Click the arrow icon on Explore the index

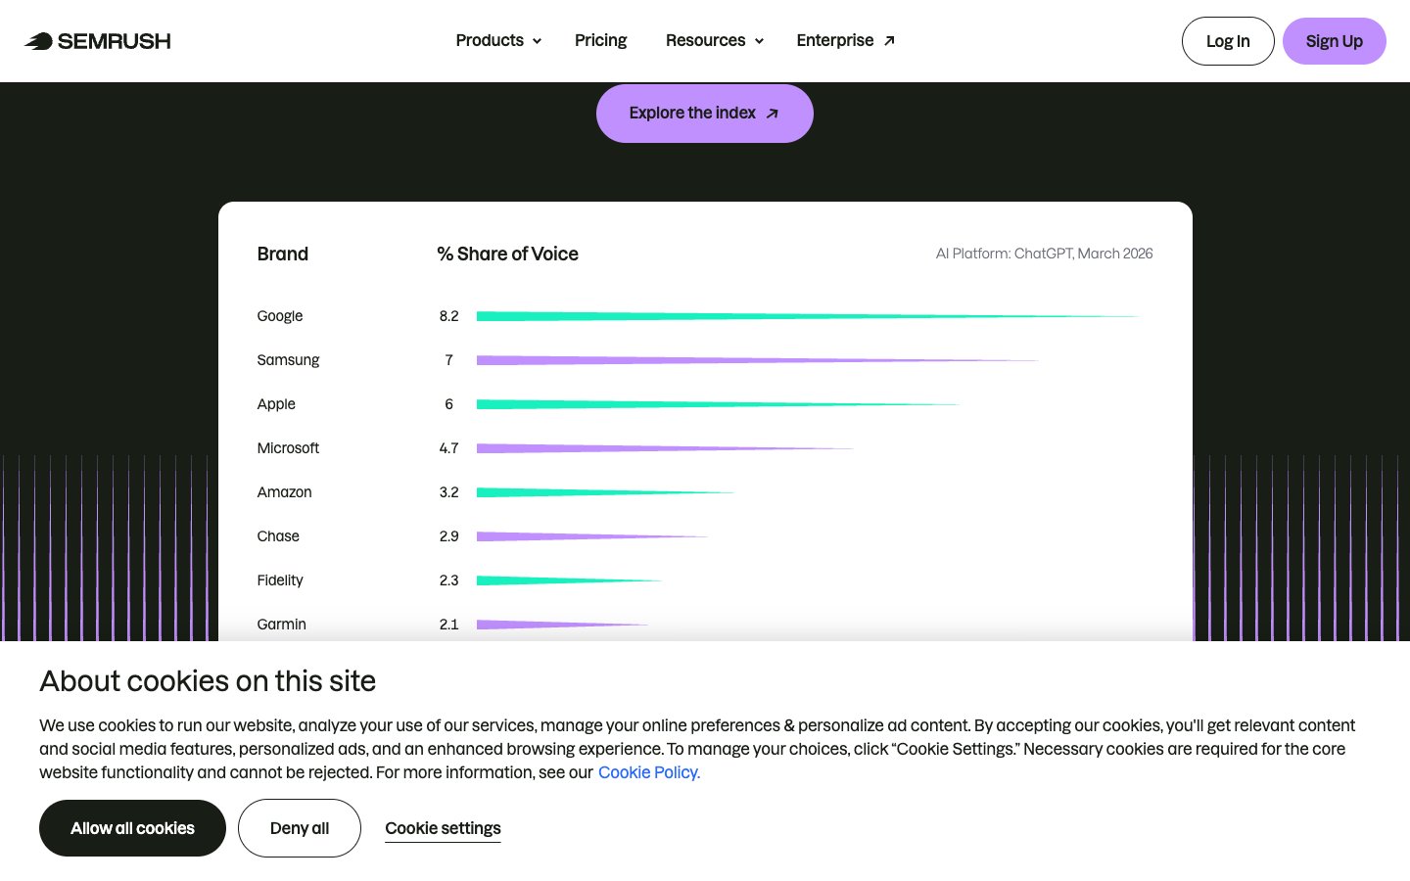(x=773, y=114)
